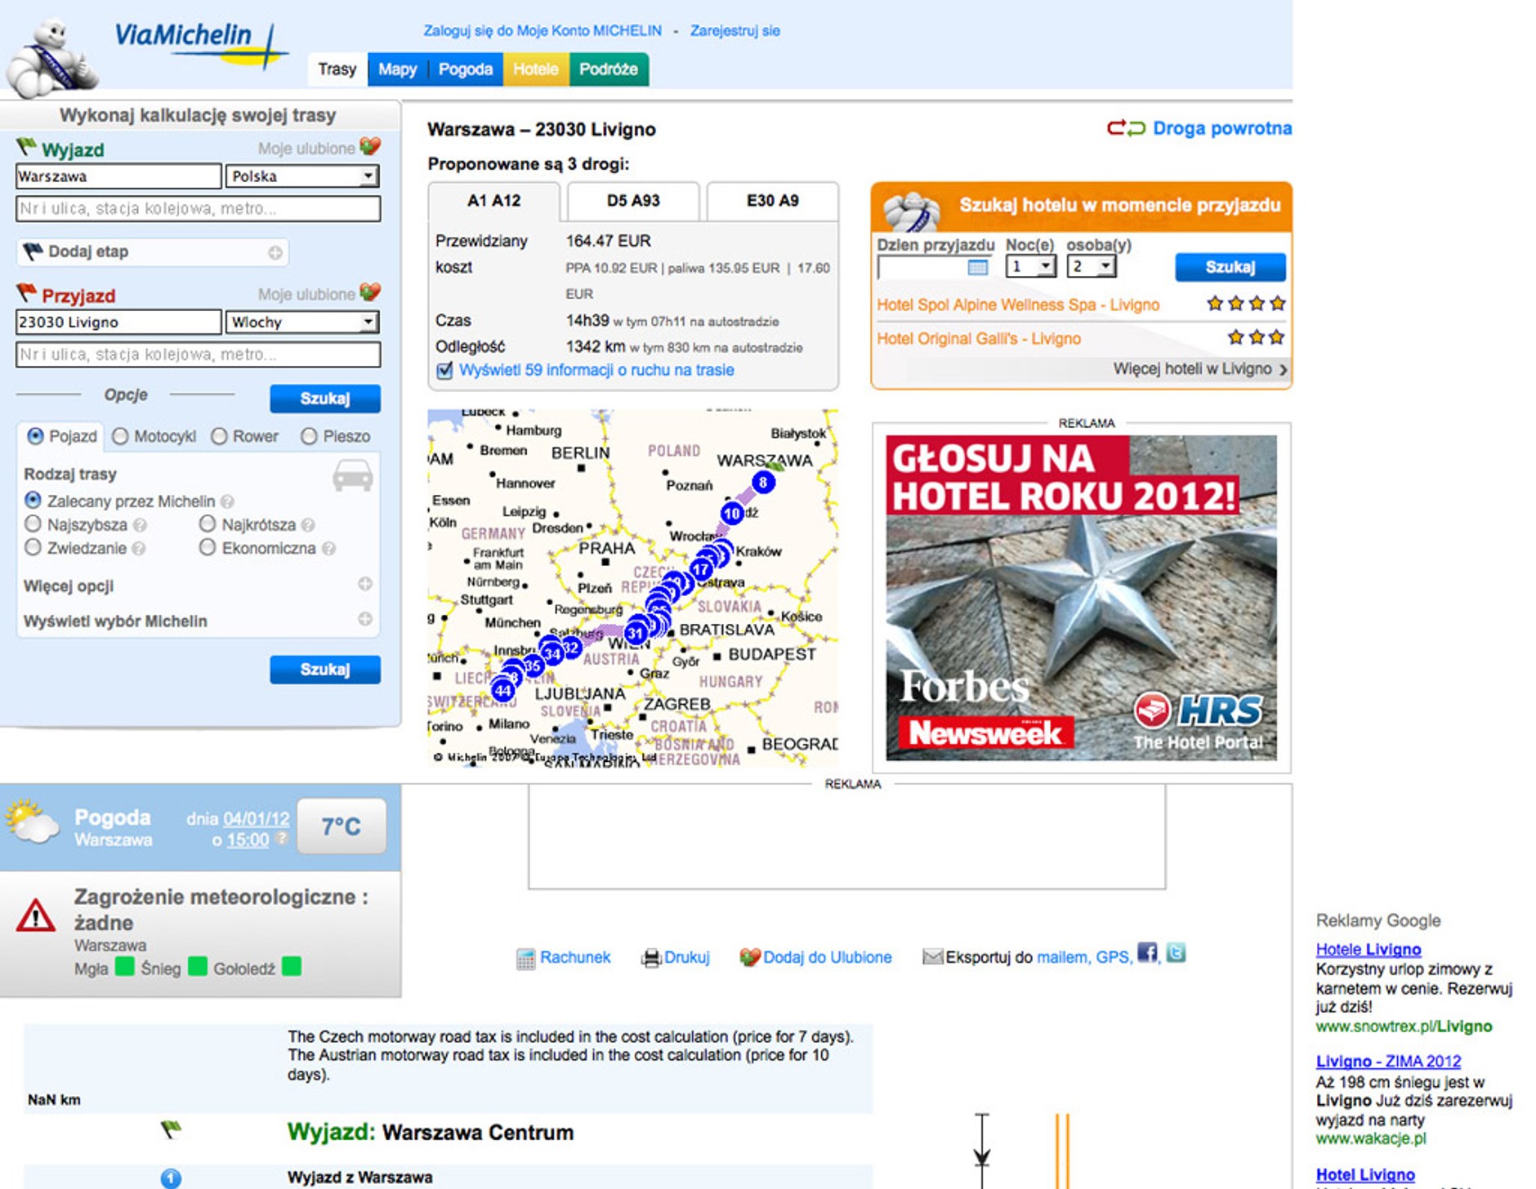
Task: Click the printer icon next to Drukuj
Action: [650, 958]
